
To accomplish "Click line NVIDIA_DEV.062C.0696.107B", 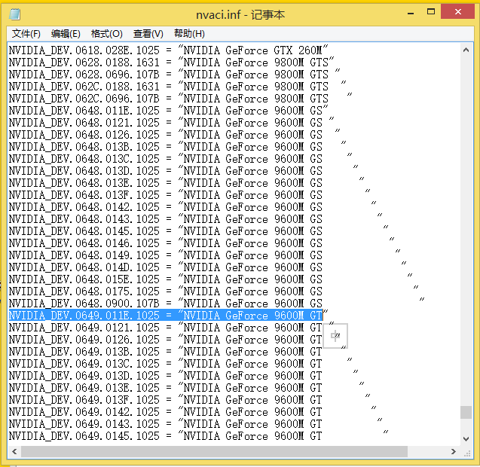I will click(180, 98).
